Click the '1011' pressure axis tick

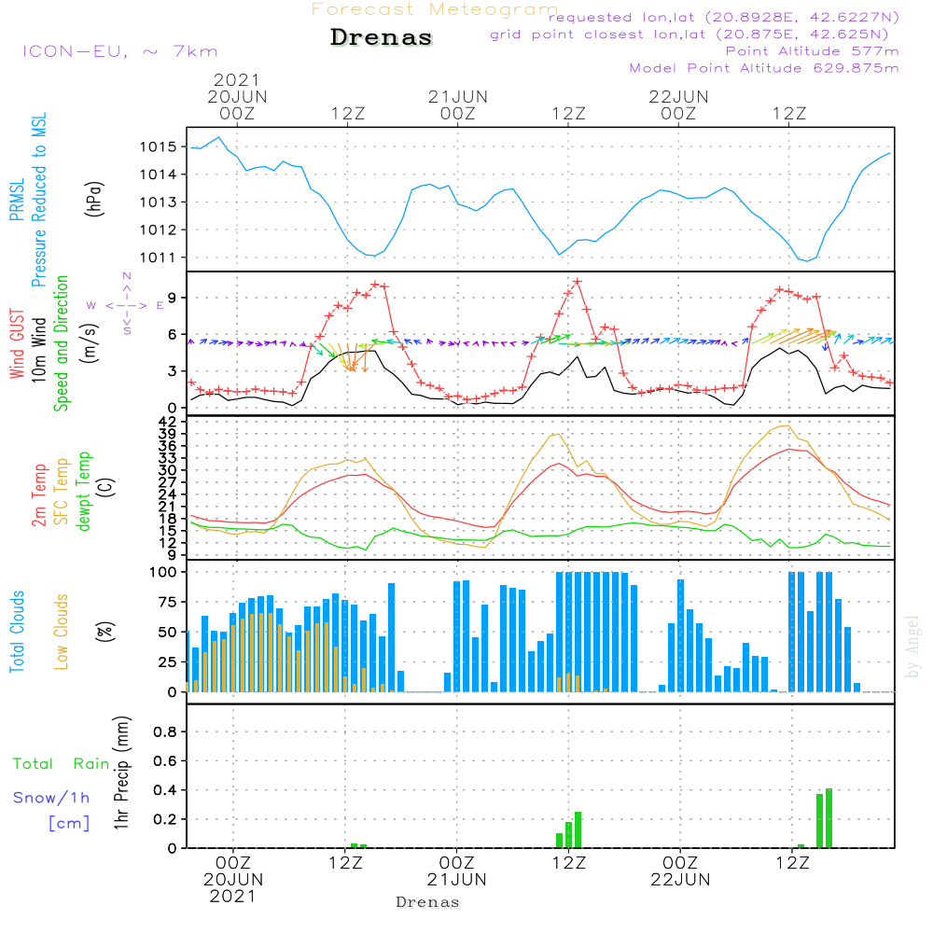pyautogui.click(x=159, y=258)
